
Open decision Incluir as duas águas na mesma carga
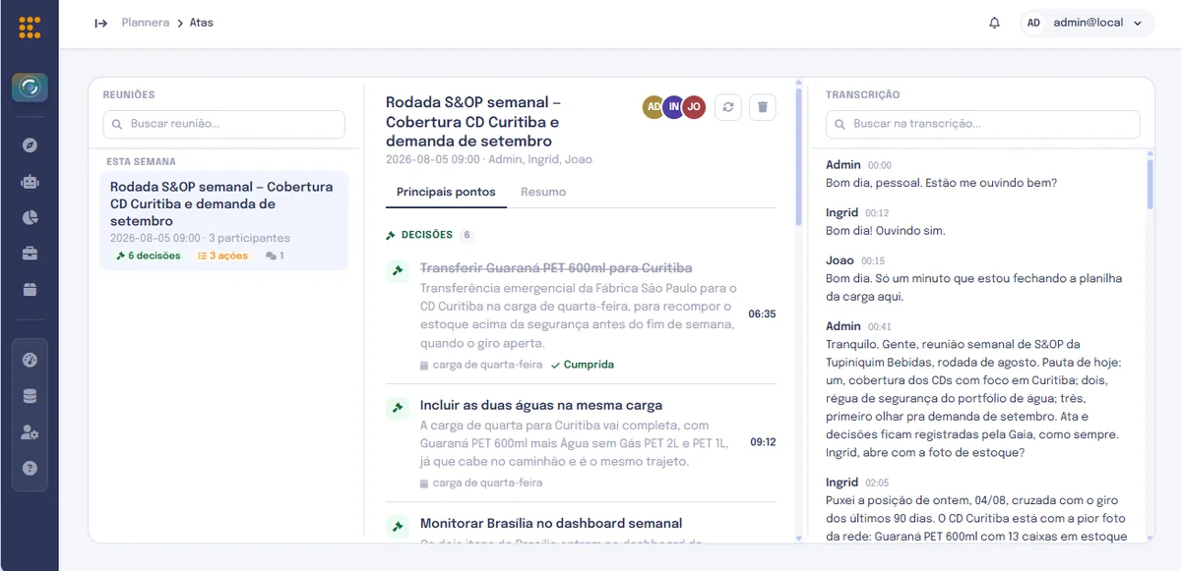tap(541, 405)
